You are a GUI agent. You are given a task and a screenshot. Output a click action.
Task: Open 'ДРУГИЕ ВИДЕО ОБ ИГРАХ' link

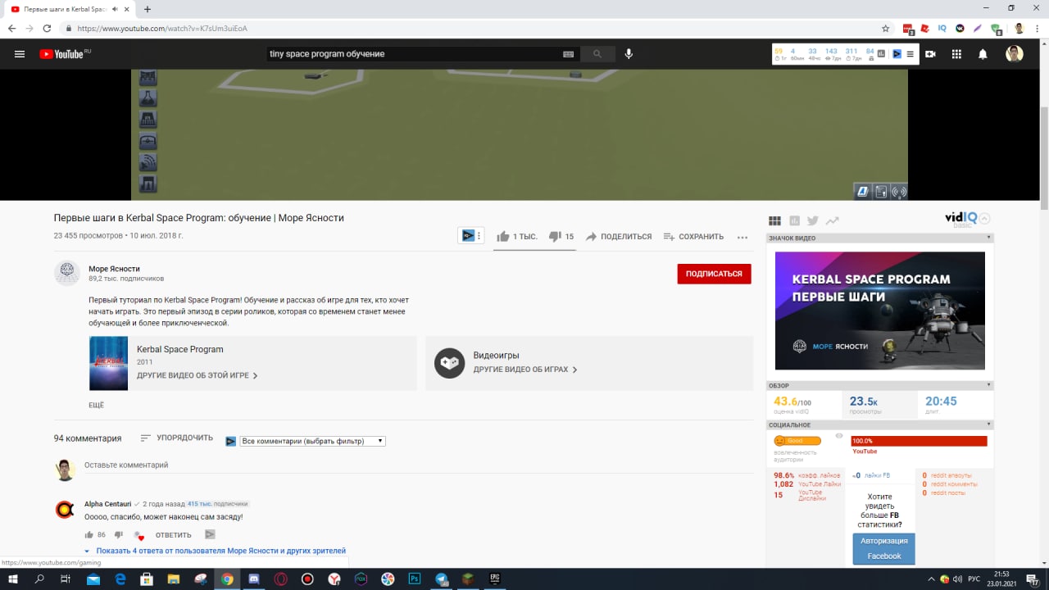point(525,370)
